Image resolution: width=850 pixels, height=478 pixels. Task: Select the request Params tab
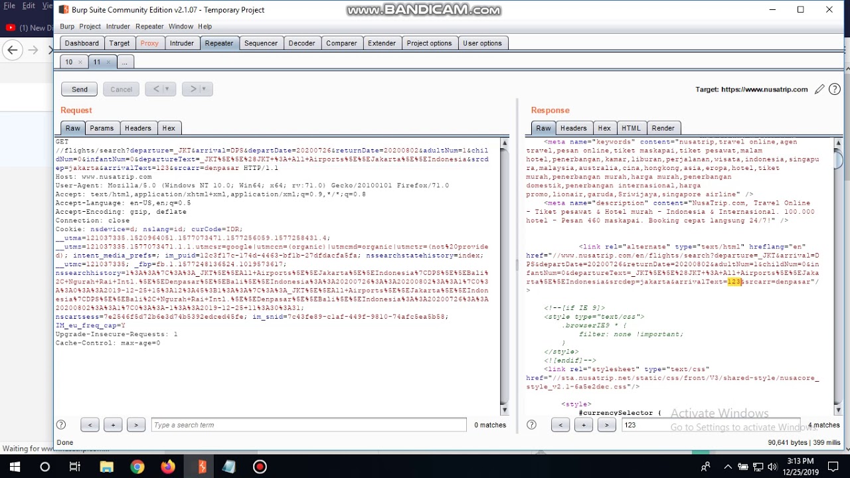[102, 128]
